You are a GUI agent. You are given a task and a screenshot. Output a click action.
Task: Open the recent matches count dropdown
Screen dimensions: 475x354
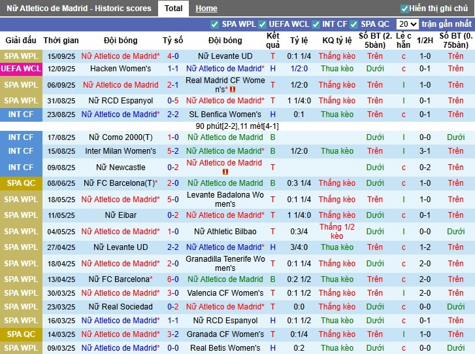pyautogui.click(x=408, y=24)
